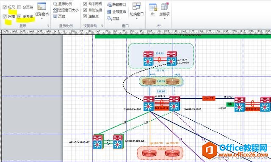The height and width of the screenshot is (162, 271).
Task: Select the left brown firewall shape near 251.59
Action: coord(149,81)
